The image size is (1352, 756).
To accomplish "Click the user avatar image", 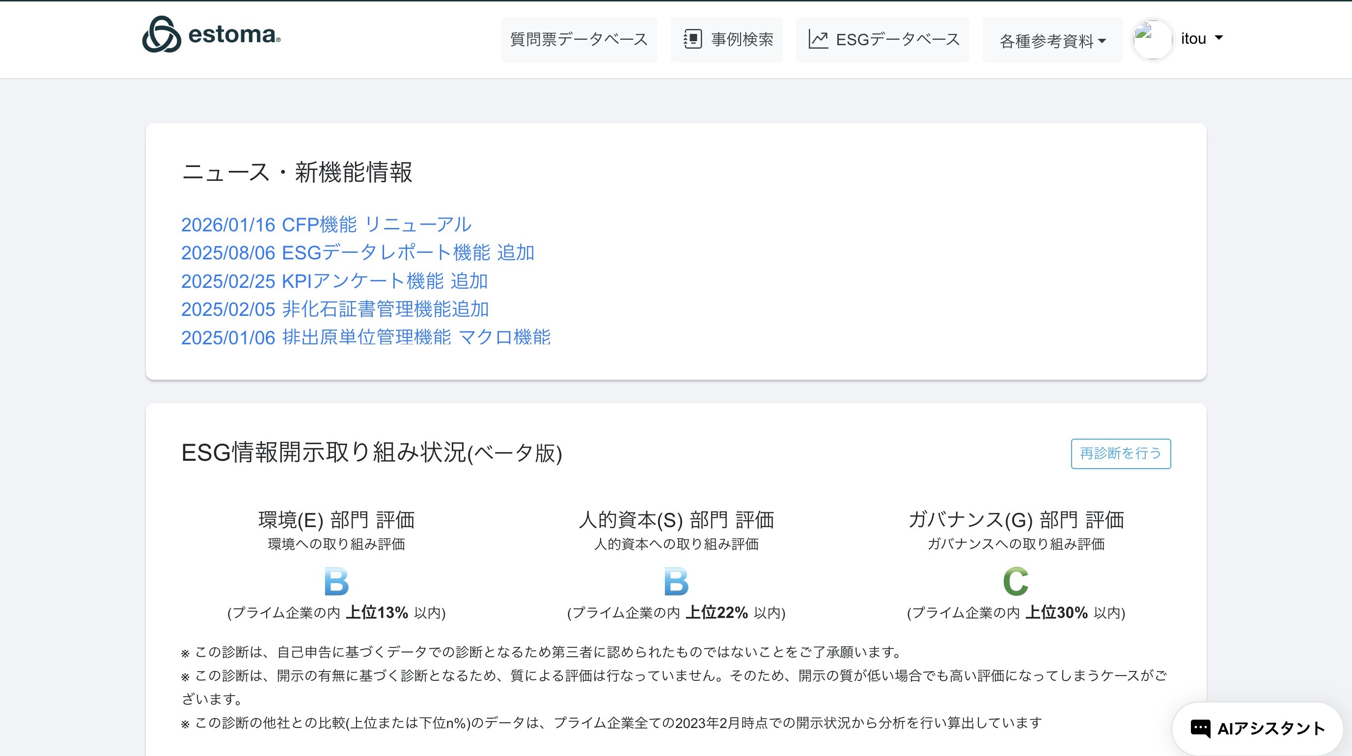I will (x=1153, y=39).
